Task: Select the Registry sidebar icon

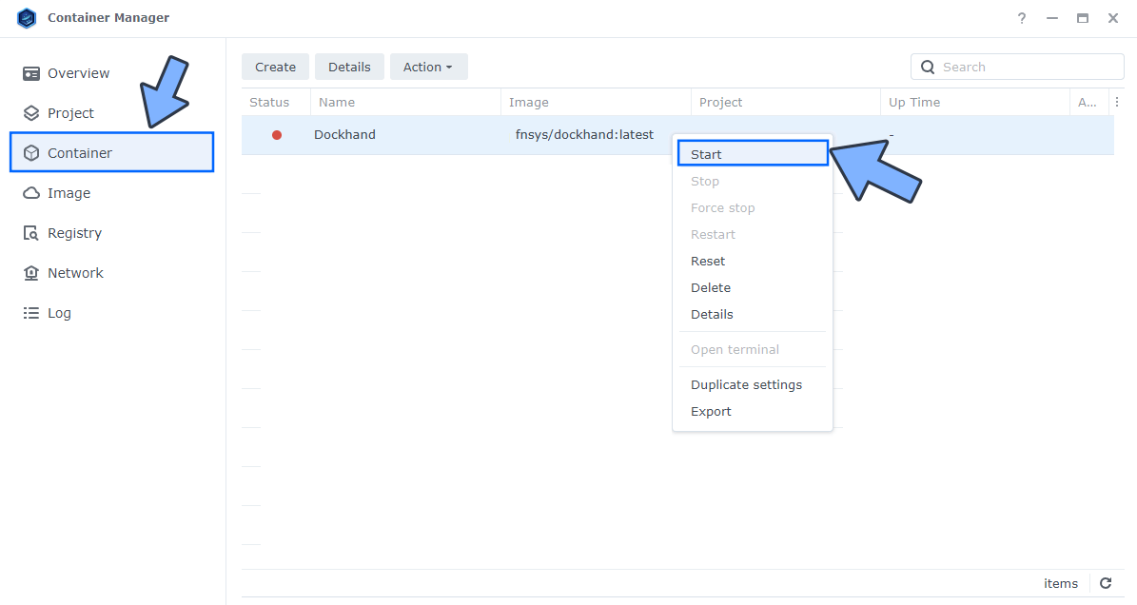Action: 31,232
